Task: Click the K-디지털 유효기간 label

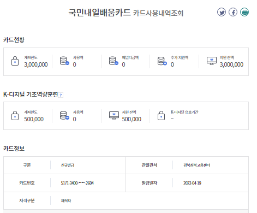Action: 184,112
